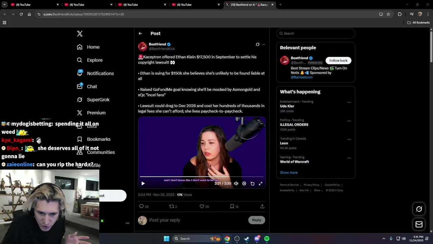Click the X logo in sidebar
The image size is (433, 244).
pyautogui.click(x=80, y=34)
